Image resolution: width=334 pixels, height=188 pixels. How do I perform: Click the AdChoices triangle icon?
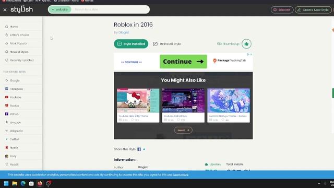248,54
